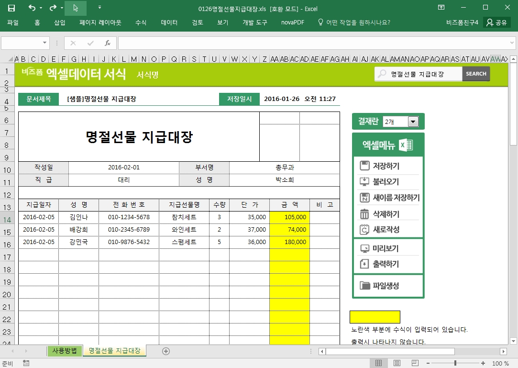The height and width of the screenshot is (368, 518).
Task: Open Customize Quick Access Toolbar dropdown
Action: [x=99, y=8]
